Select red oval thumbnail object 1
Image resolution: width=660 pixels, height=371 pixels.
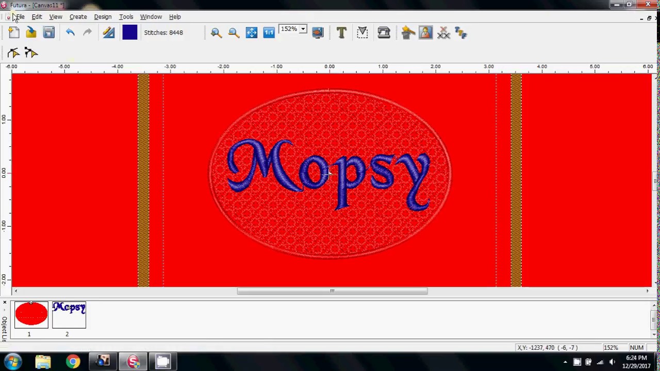[x=31, y=315]
